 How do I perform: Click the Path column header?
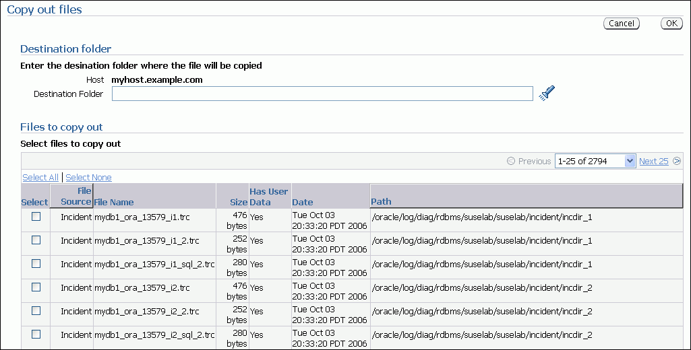381,201
